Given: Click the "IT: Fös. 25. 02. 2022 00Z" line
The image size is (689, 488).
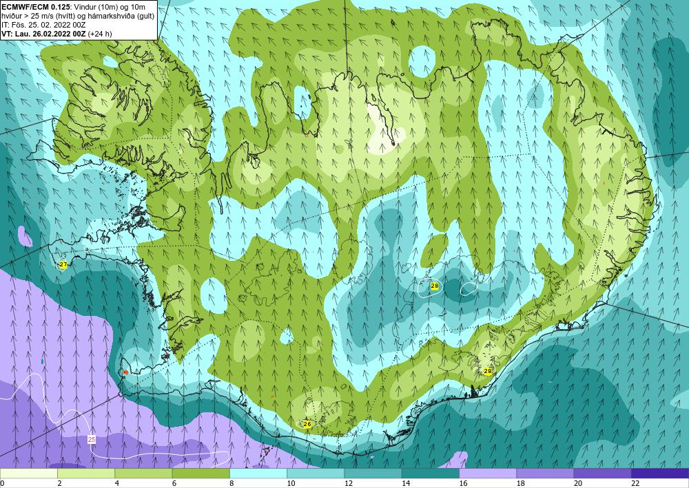Looking at the screenshot, I should point(43,25).
